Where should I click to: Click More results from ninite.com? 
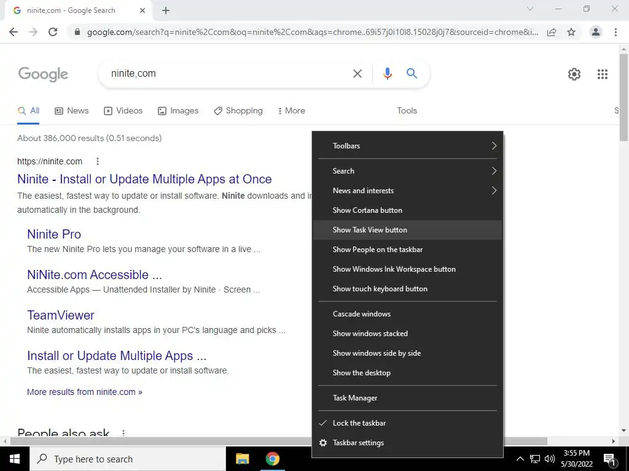[85, 392]
